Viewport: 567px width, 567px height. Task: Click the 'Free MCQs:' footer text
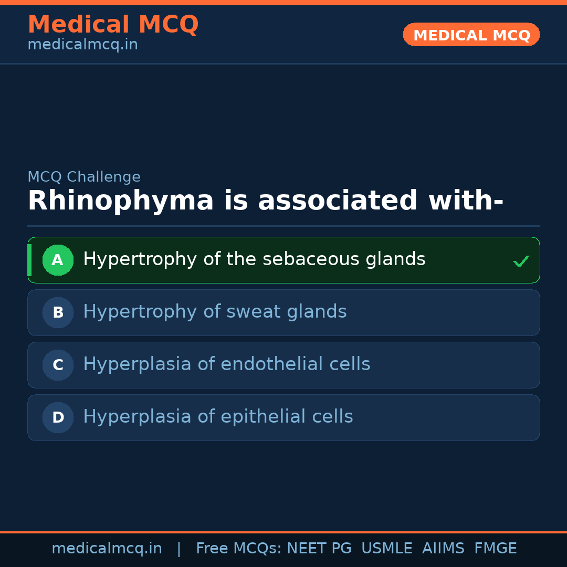(239, 549)
